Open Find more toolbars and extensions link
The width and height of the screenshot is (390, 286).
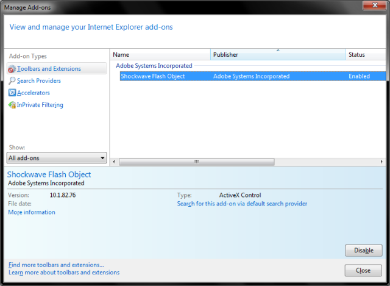pos(56,265)
